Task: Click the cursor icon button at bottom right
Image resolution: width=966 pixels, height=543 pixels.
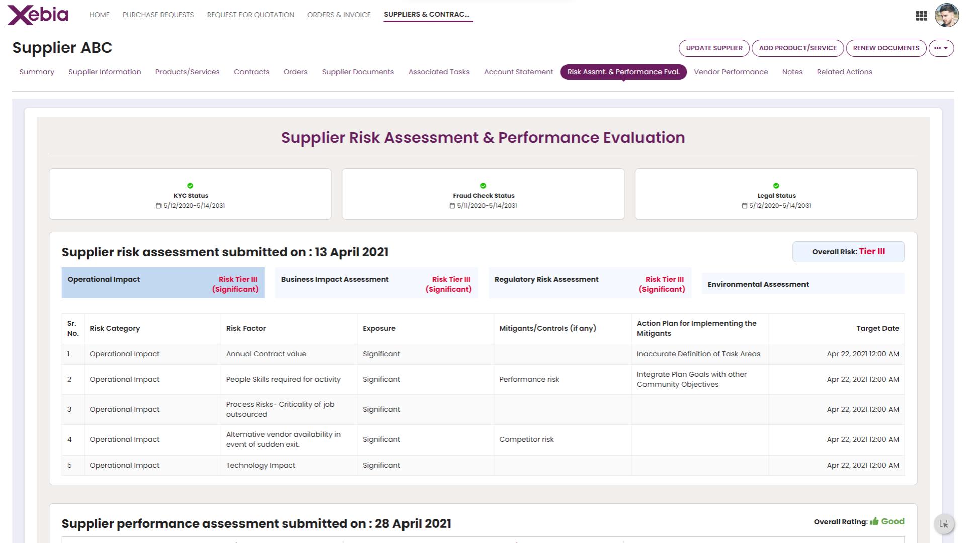Action: (x=944, y=524)
